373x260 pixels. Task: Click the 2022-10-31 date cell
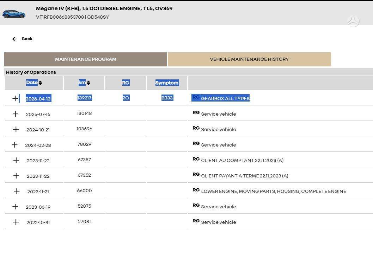[38, 222]
